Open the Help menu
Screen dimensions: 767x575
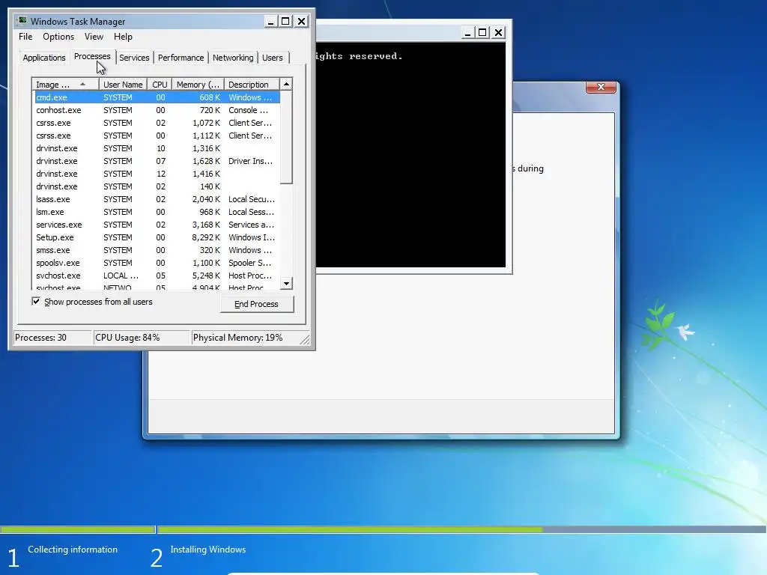click(123, 37)
